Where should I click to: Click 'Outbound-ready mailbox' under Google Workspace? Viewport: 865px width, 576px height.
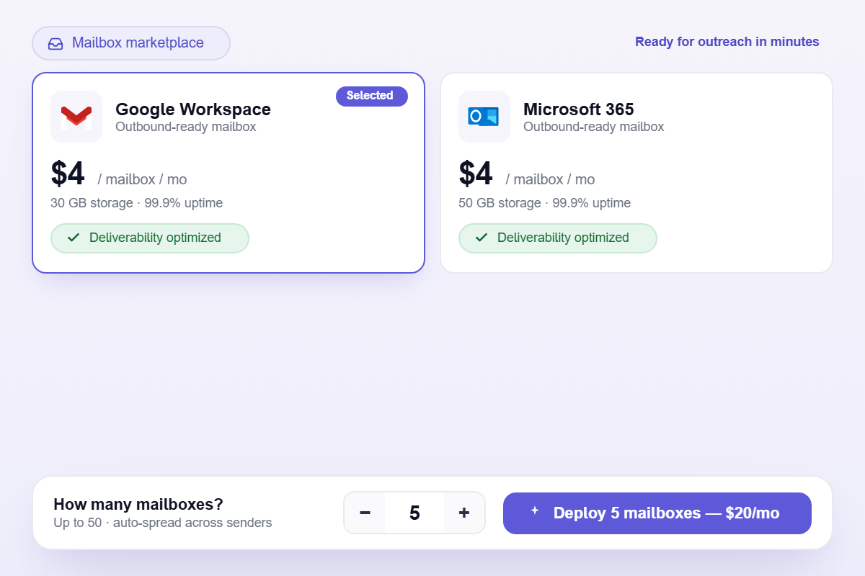tap(186, 127)
